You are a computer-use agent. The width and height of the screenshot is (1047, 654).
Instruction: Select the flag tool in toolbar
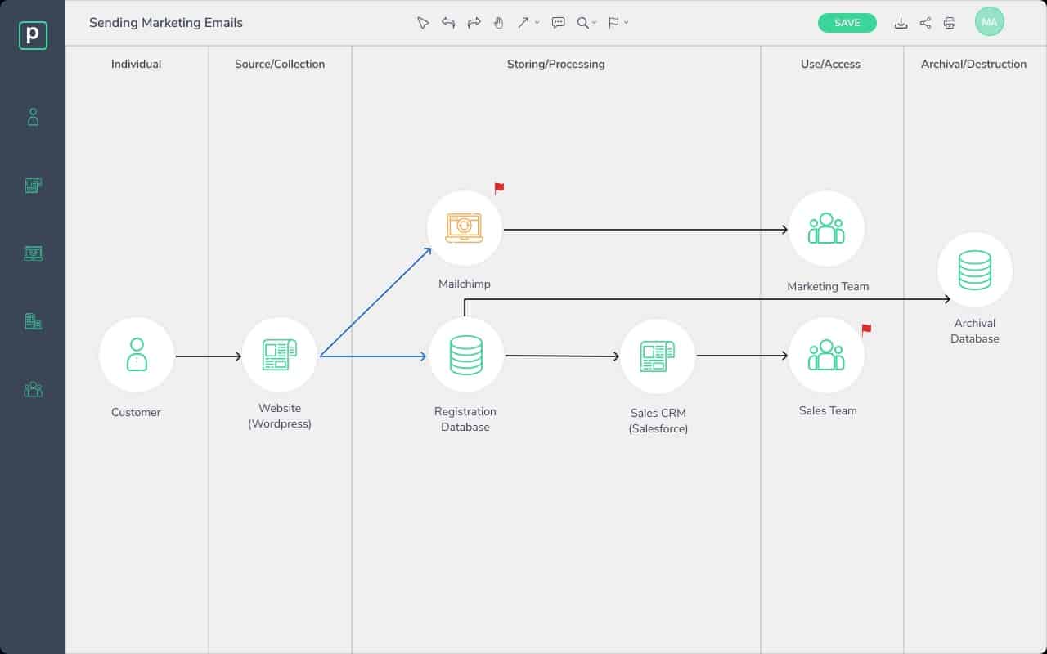(613, 23)
